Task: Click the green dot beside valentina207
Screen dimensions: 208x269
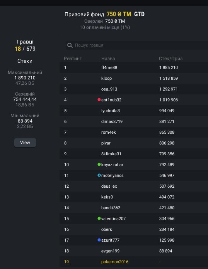Action: (99, 219)
